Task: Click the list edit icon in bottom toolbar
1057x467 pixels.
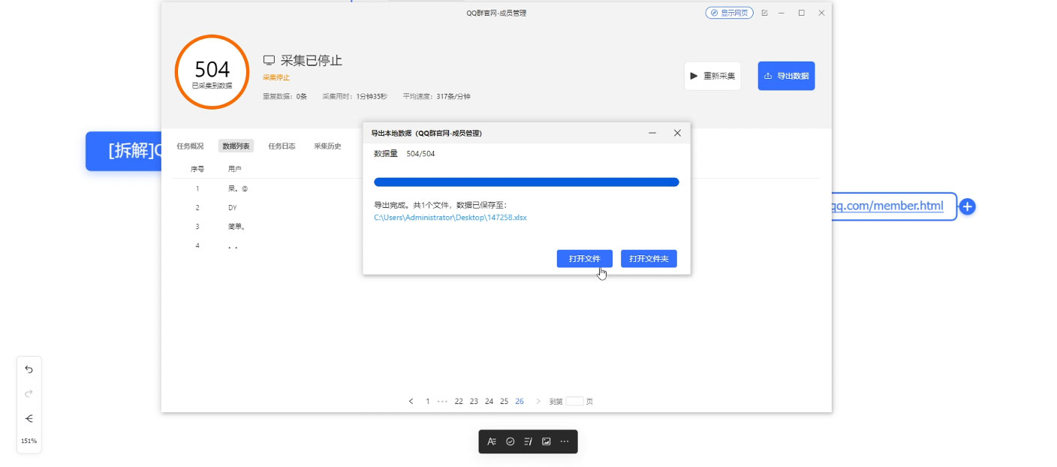Action: point(528,441)
